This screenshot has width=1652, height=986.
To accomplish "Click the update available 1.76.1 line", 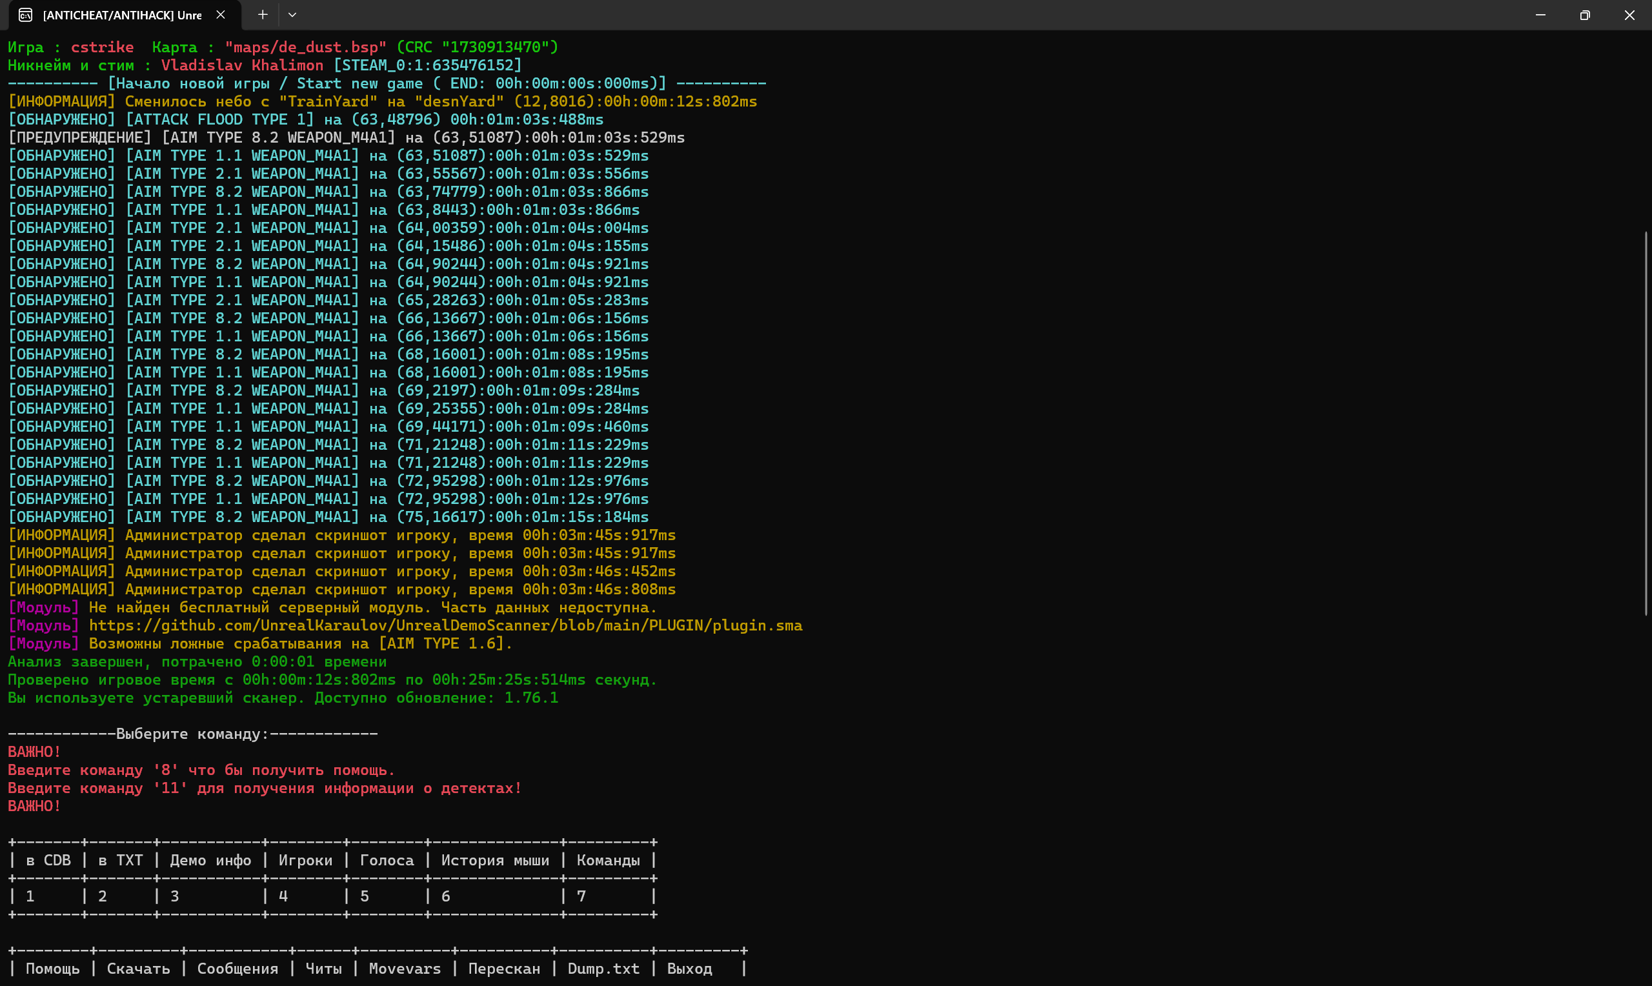I will (x=283, y=698).
